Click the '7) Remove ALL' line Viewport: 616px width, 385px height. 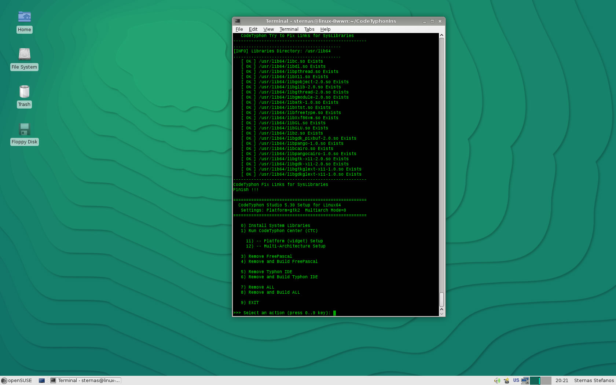coord(257,287)
